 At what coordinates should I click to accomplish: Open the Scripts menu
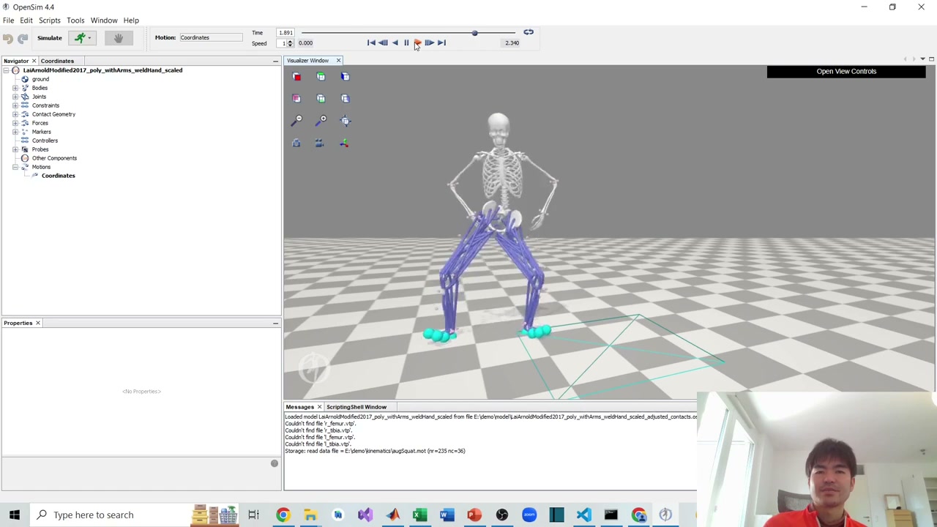pyautogui.click(x=50, y=20)
